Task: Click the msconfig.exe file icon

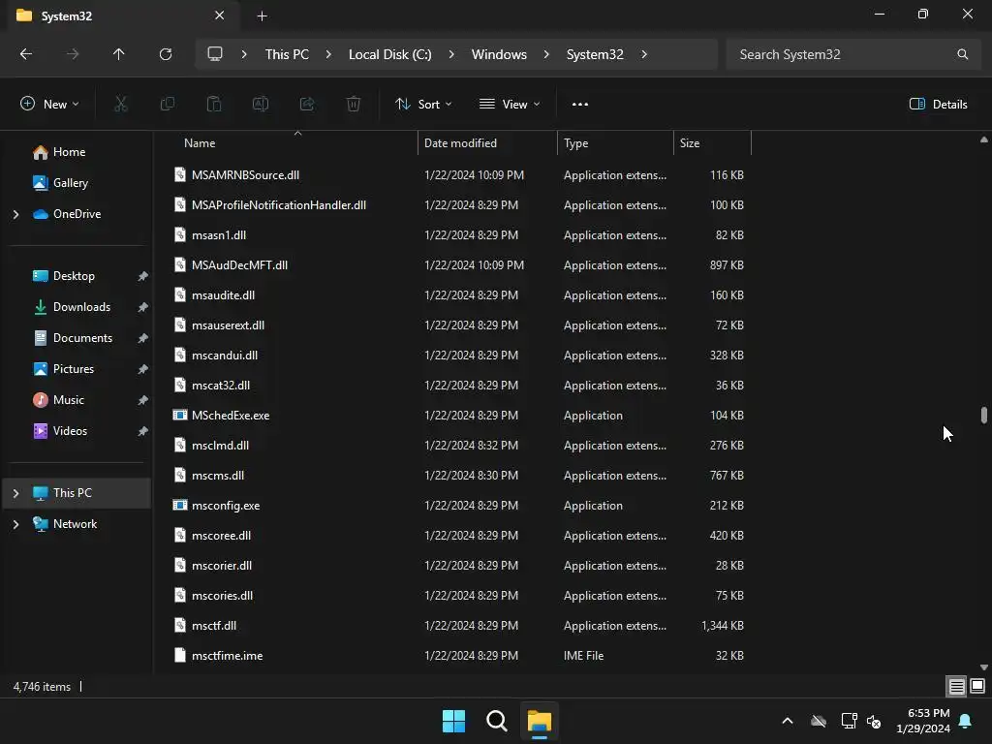Action: (180, 506)
